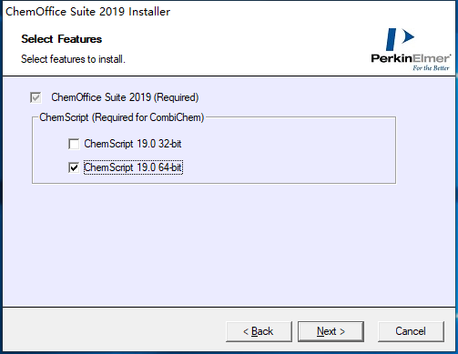Go back using the < Back button
458x354 pixels.
point(259,331)
